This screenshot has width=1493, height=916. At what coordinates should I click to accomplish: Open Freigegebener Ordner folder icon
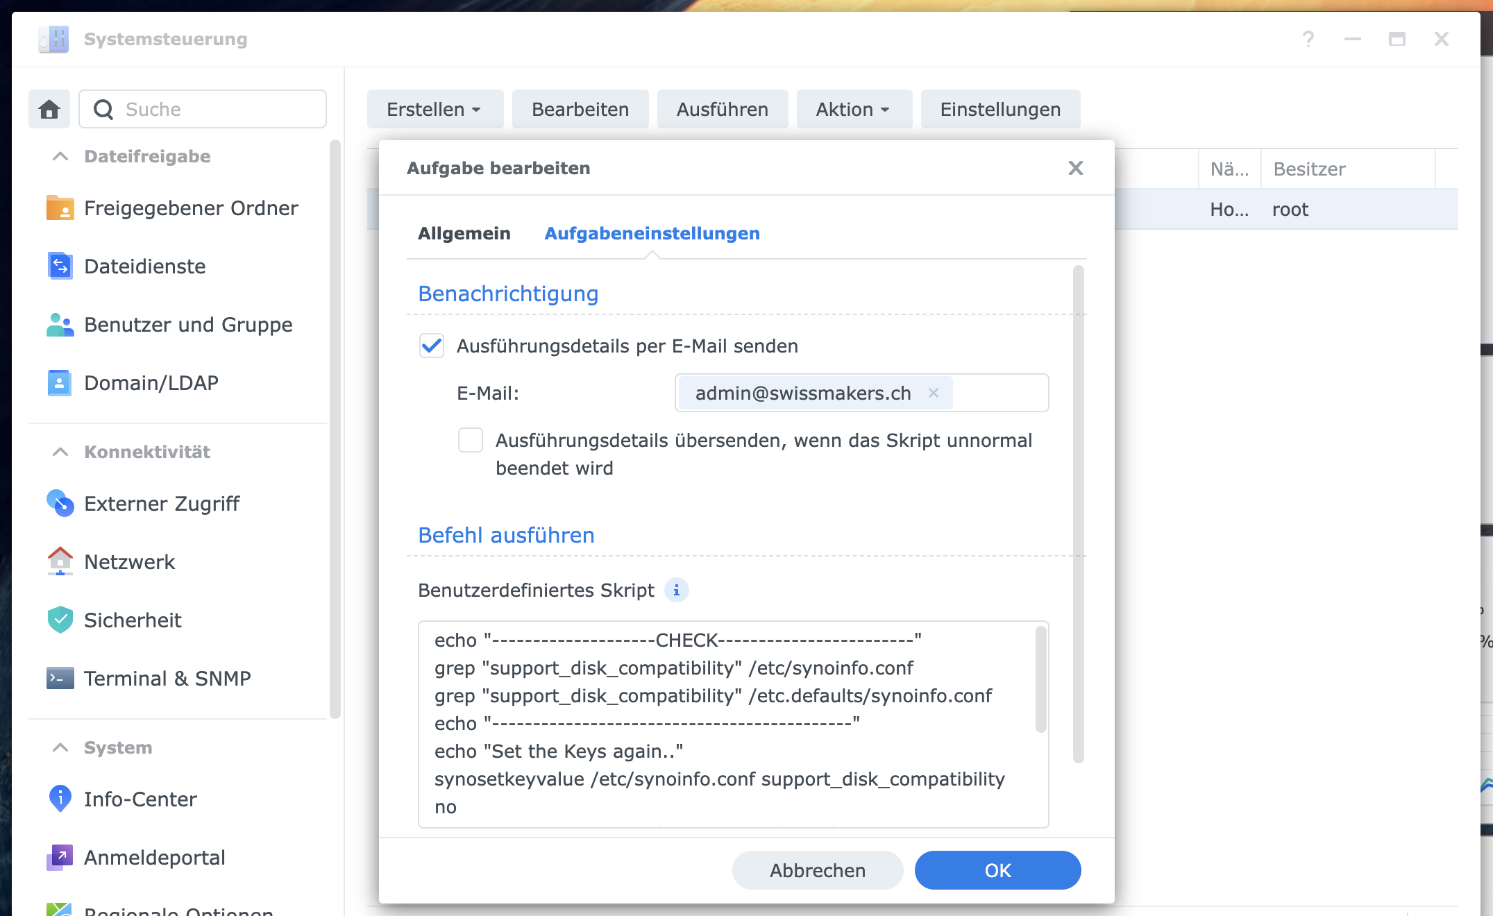(x=60, y=208)
